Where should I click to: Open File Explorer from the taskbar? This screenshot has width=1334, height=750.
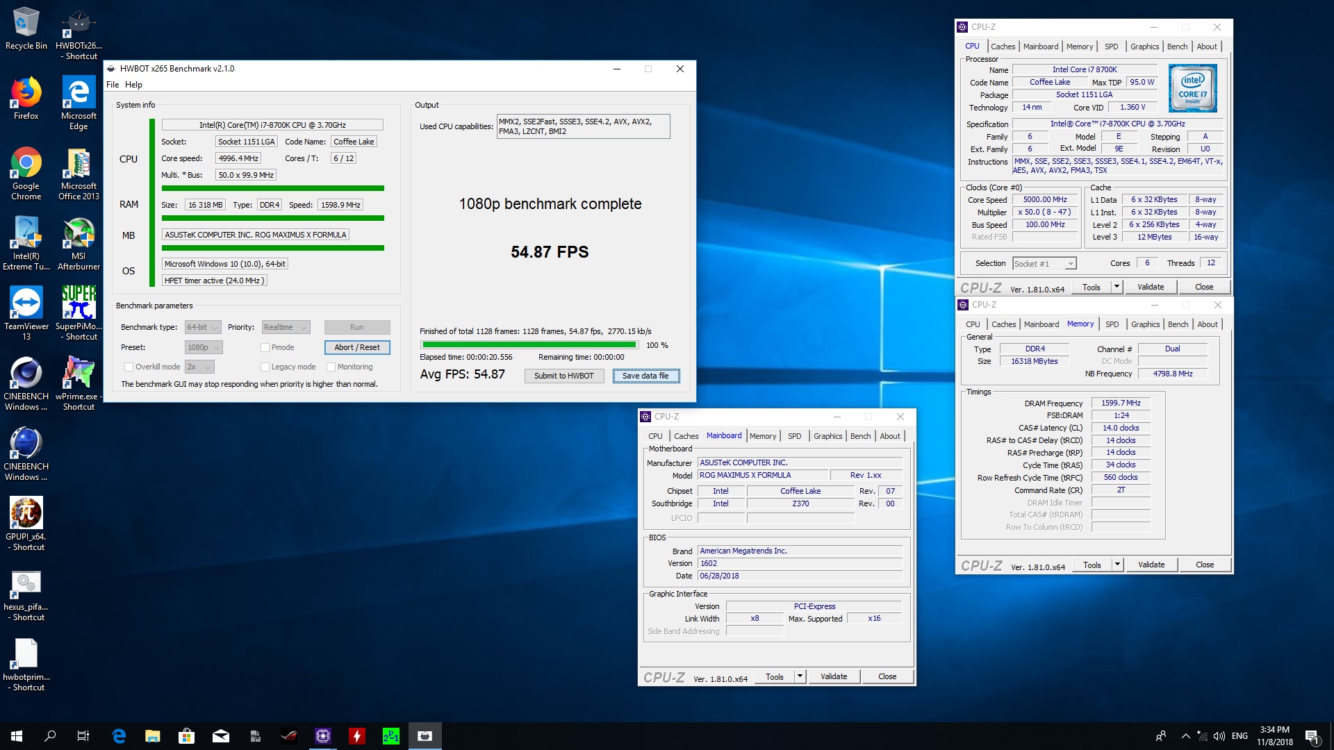tap(152, 736)
